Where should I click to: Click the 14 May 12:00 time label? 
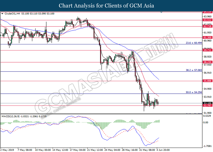point(60,150)
